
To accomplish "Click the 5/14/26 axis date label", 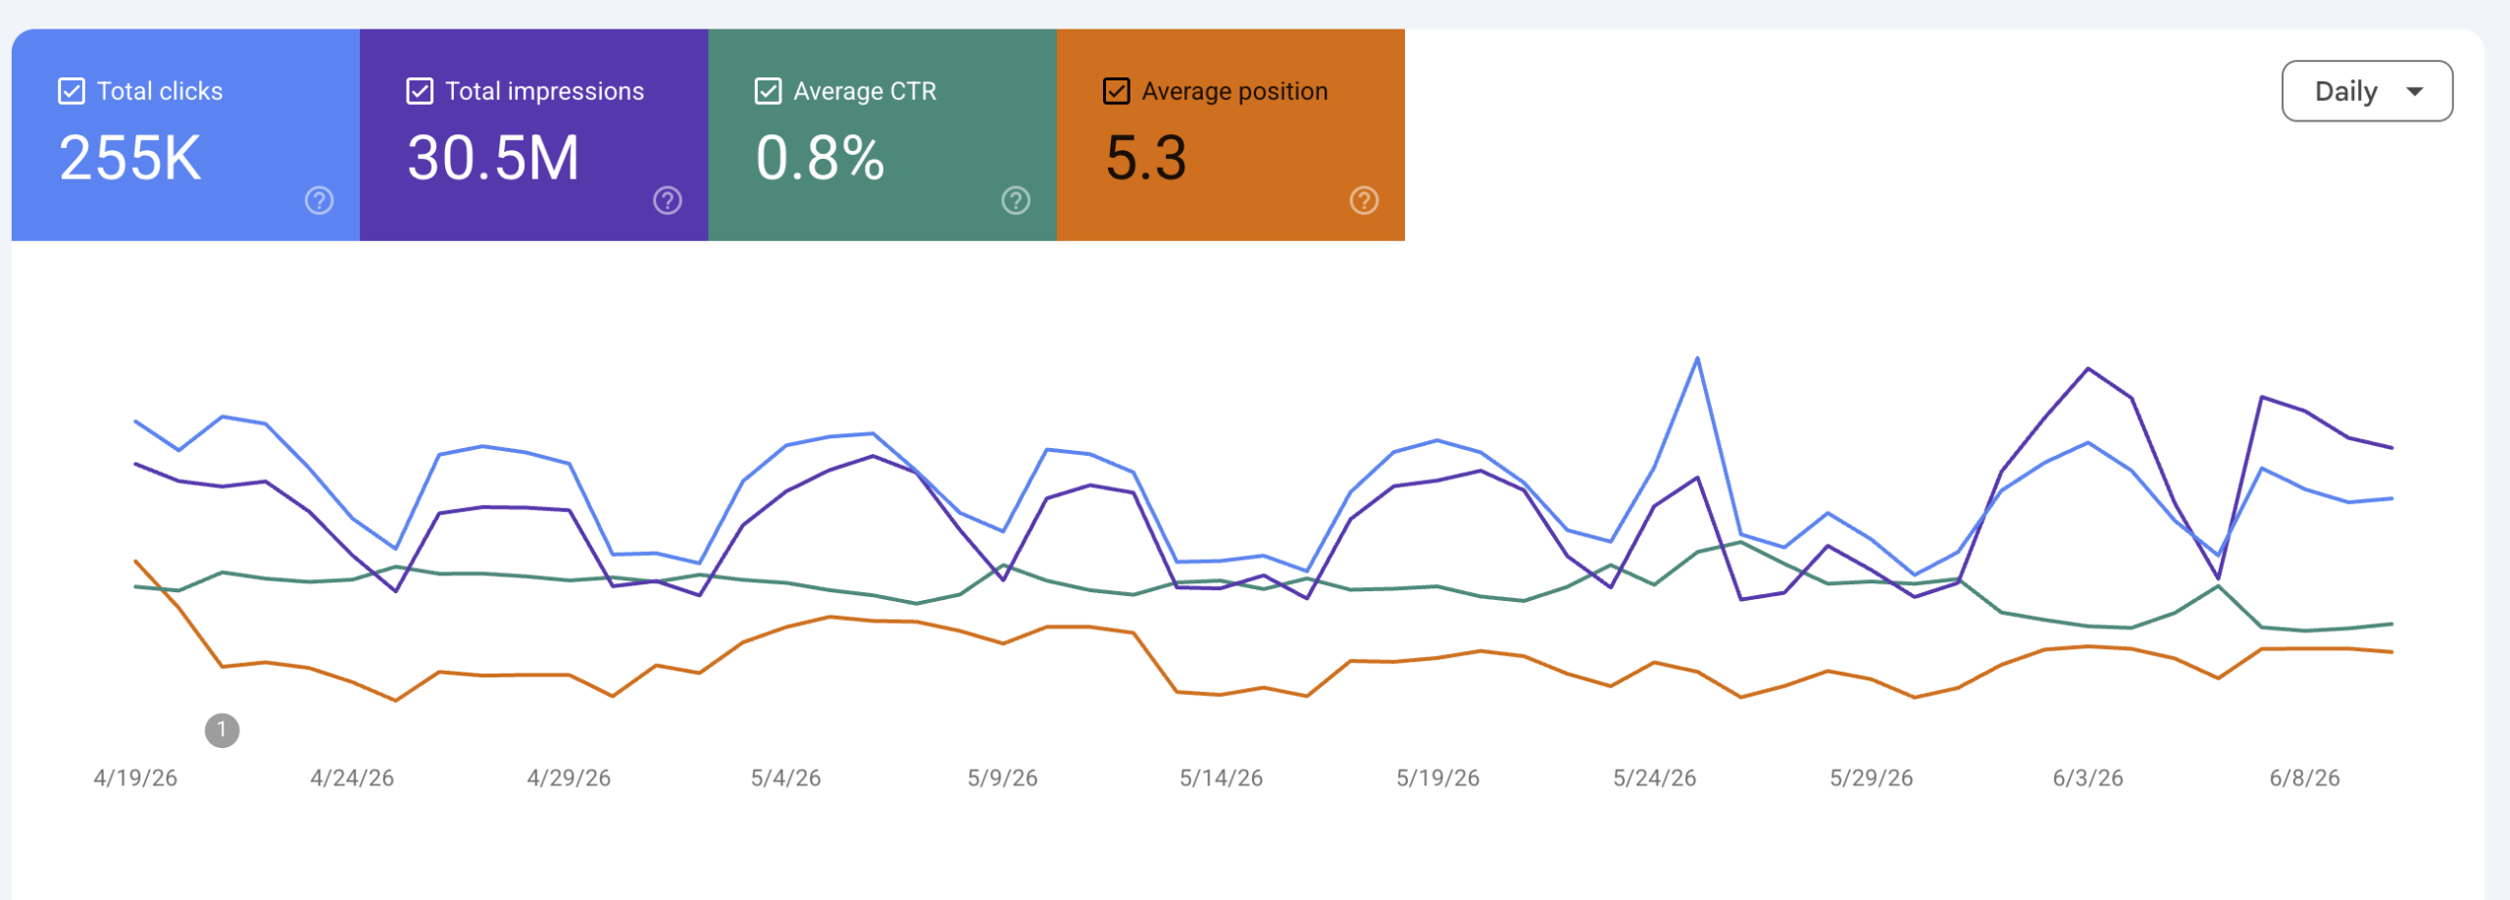I will [1221, 778].
